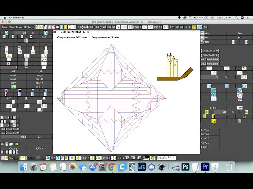The image size is (253, 189).
Task: Click the 'mv_4p' button
Action: (x=40, y=79)
